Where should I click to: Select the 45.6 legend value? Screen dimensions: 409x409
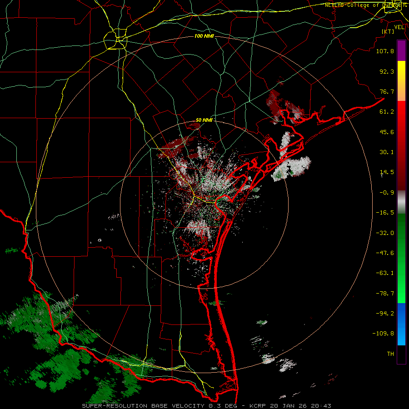pos(387,132)
